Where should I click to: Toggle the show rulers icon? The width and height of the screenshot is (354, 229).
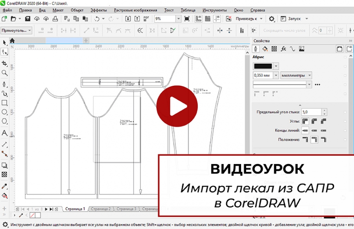point(199,19)
